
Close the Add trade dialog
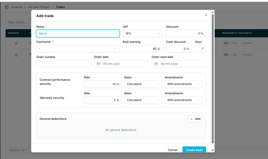(206, 15)
